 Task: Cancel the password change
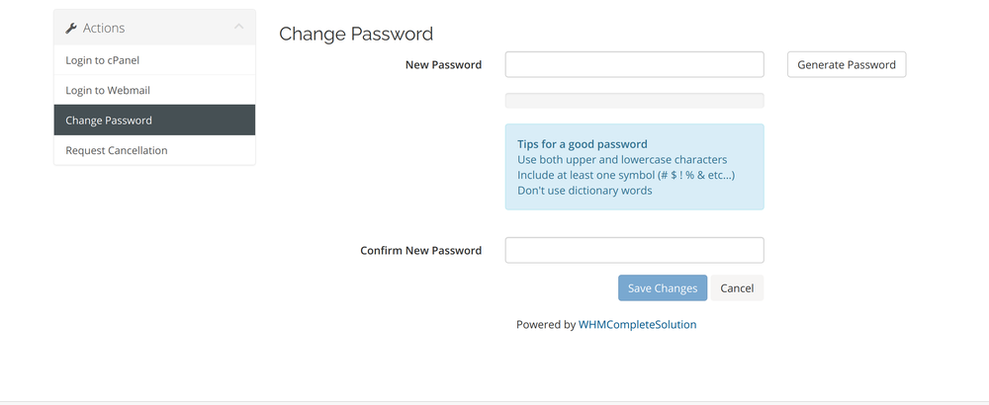(737, 287)
